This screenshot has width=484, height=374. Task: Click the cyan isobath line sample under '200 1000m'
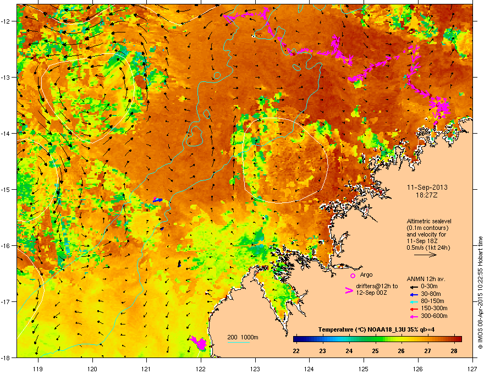coord(238,342)
